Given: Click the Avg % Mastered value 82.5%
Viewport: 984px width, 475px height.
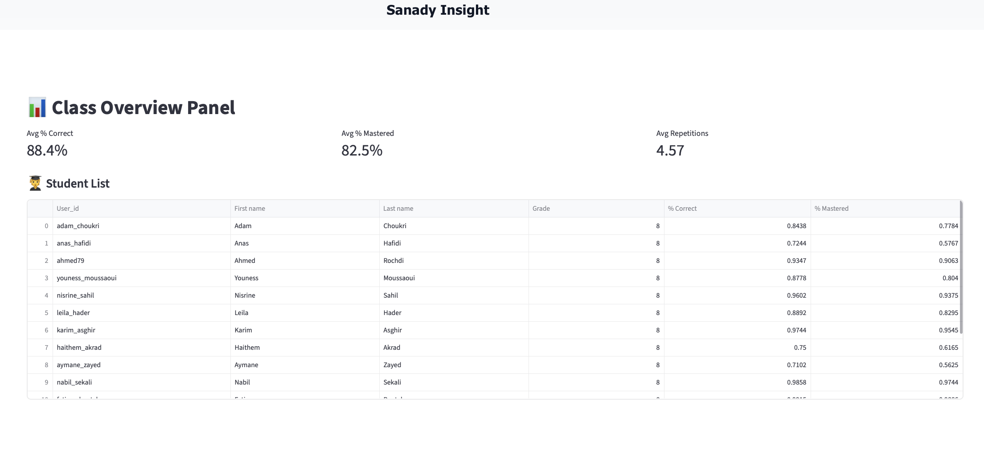Looking at the screenshot, I should [x=362, y=151].
